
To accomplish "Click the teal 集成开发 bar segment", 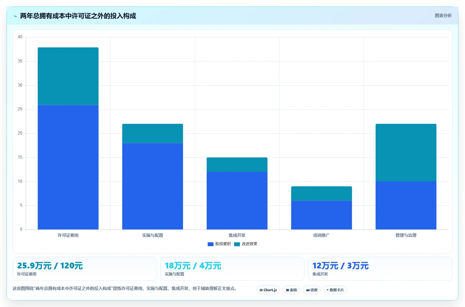I will coord(237,165).
